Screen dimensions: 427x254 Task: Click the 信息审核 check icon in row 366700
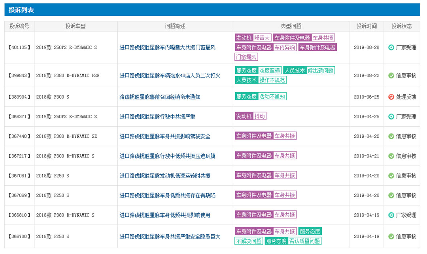(x=391, y=237)
